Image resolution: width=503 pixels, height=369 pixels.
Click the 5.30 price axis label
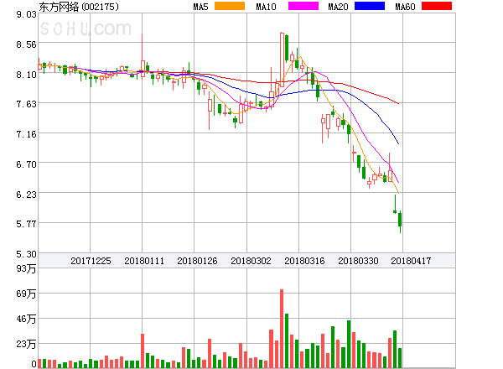pyautogui.click(x=26, y=254)
